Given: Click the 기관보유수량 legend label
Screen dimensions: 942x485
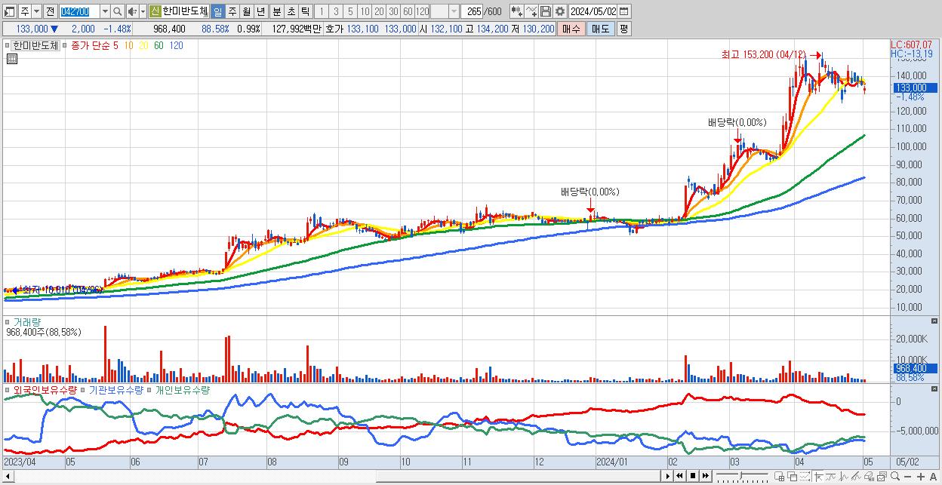Looking at the screenshot, I should click(115, 390).
